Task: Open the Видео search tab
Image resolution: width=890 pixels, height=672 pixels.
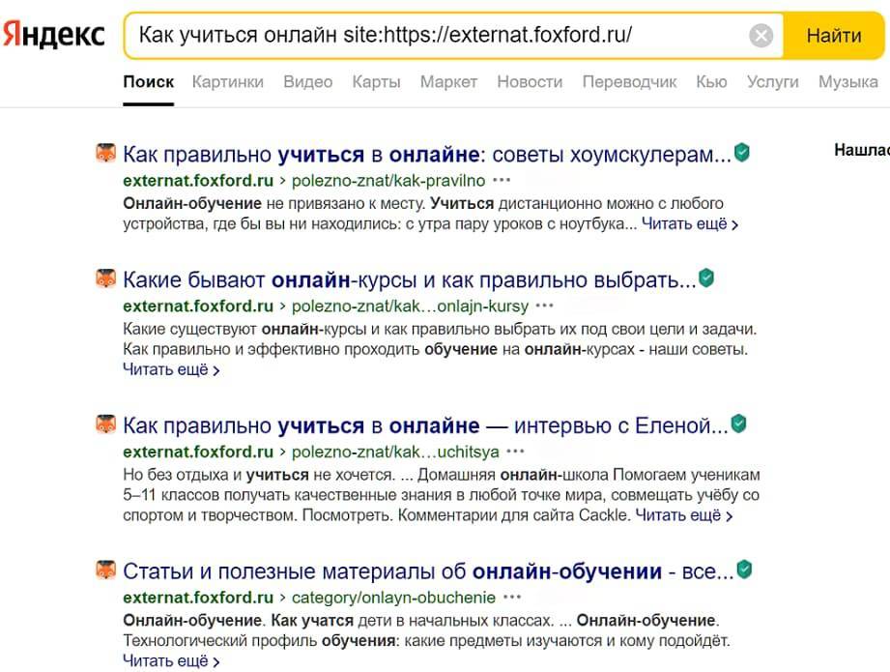Action: (x=307, y=82)
